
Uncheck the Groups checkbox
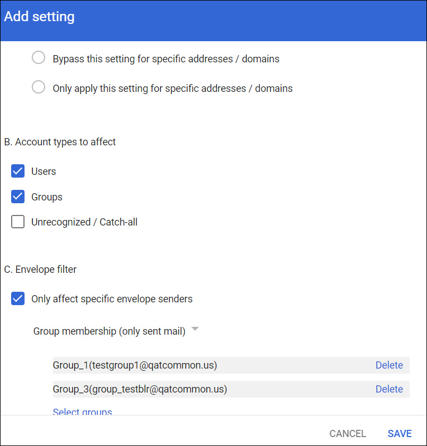coord(18,197)
